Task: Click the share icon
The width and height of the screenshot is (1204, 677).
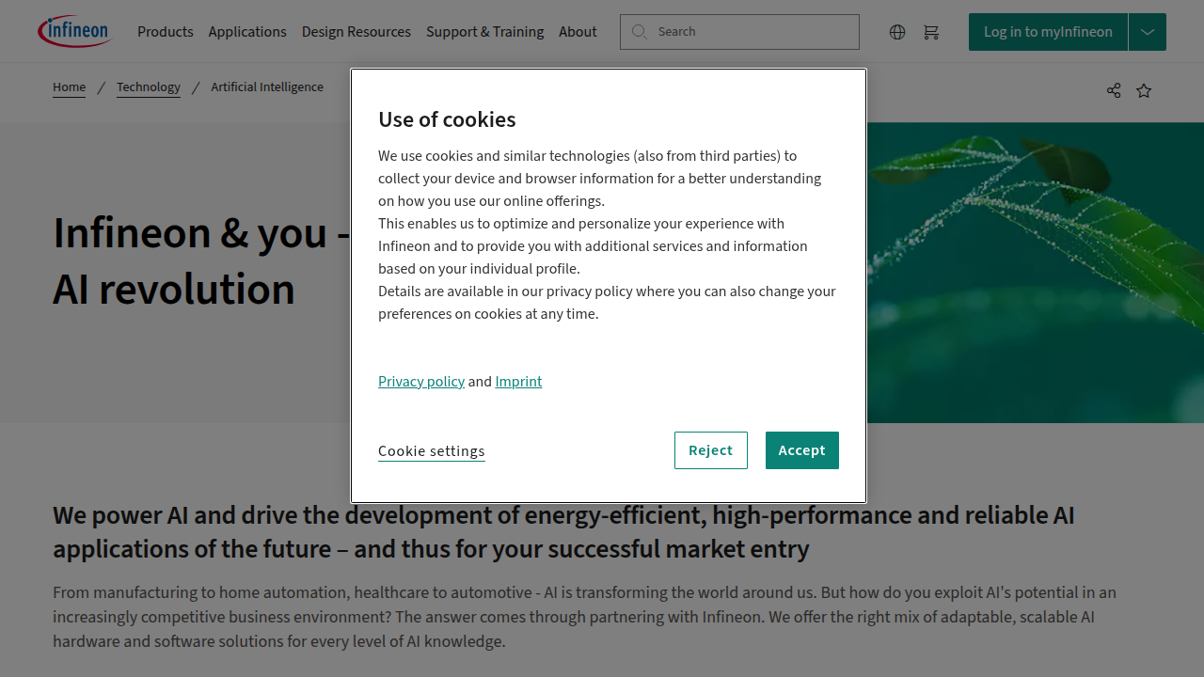Action: point(1114,90)
